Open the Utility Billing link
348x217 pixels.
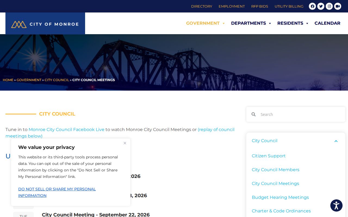[x=289, y=6]
